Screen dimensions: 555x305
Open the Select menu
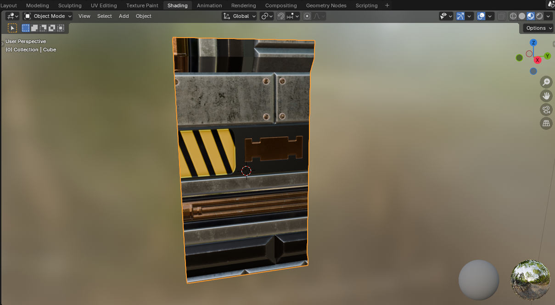[105, 16]
